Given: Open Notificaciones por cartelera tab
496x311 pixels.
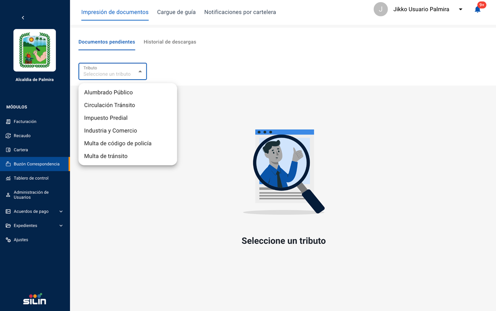Looking at the screenshot, I should pyautogui.click(x=240, y=12).
